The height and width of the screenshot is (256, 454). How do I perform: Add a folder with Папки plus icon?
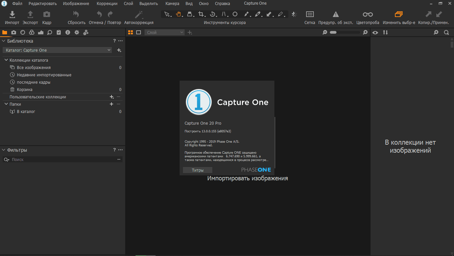(x=112, y=104)
